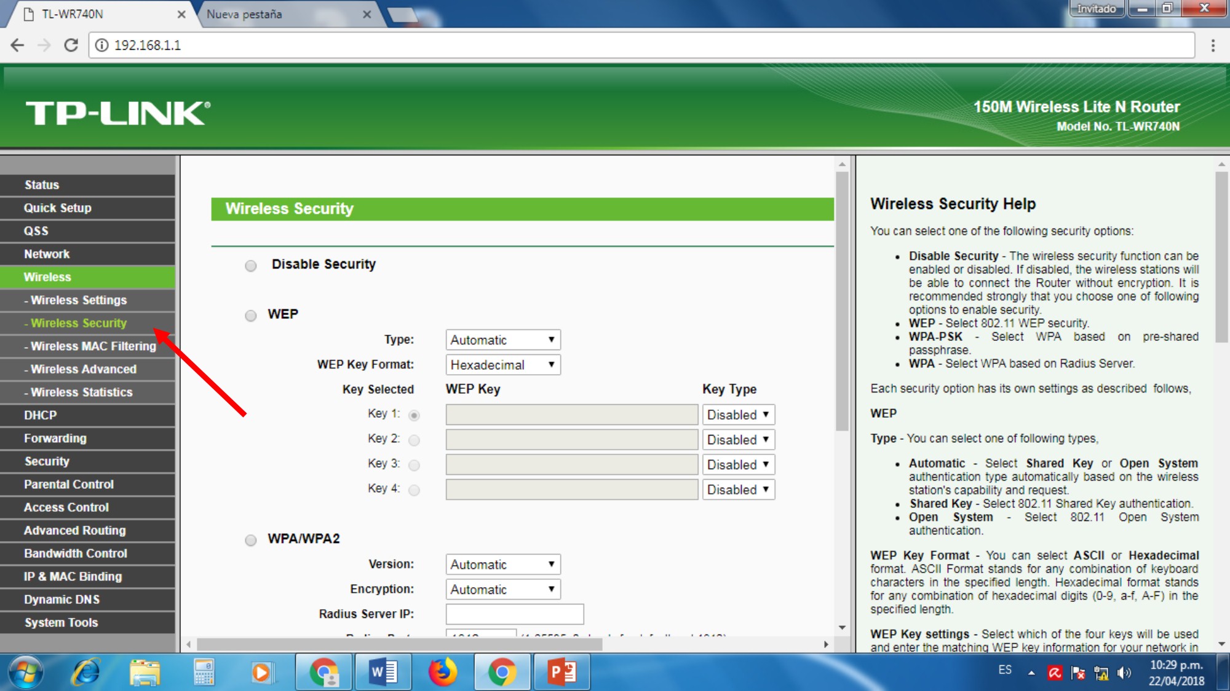Reload the router page
1230x691 pixels.
71,45
